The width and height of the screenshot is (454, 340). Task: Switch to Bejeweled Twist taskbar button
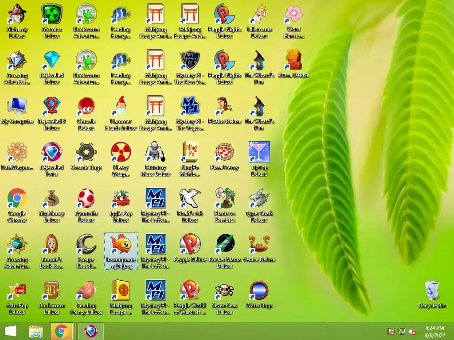pyautogui.click(x=90, y=331)
